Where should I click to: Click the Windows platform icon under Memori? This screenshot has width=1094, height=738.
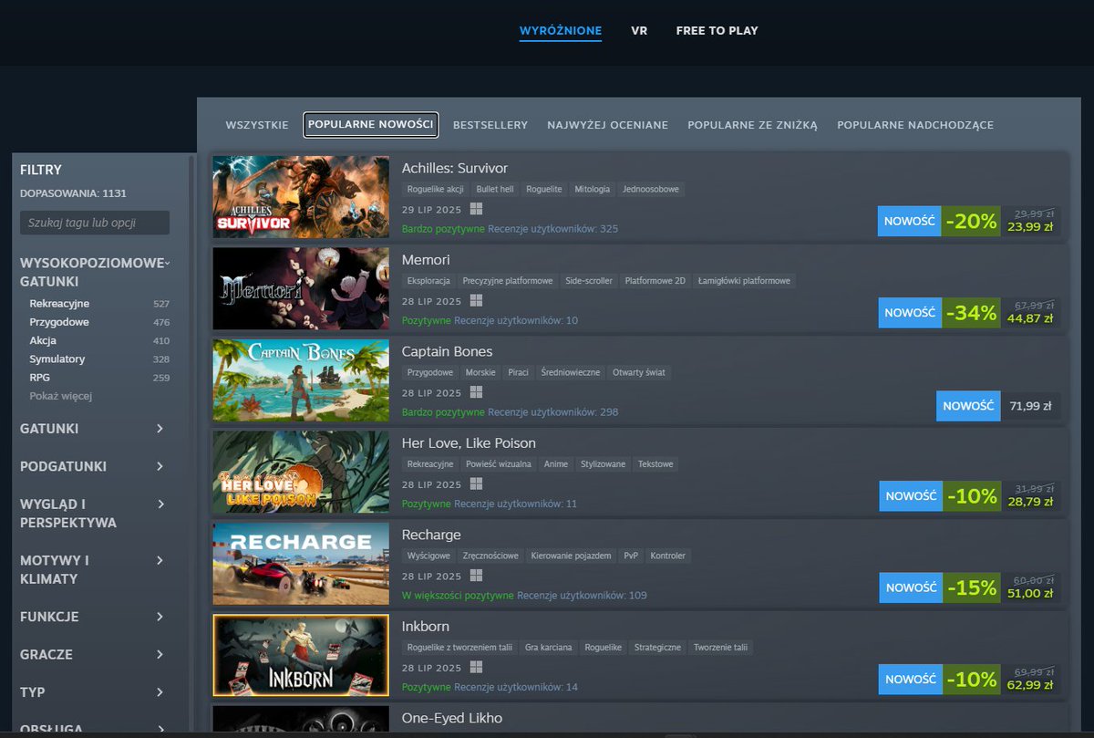[x=476, y=300]
